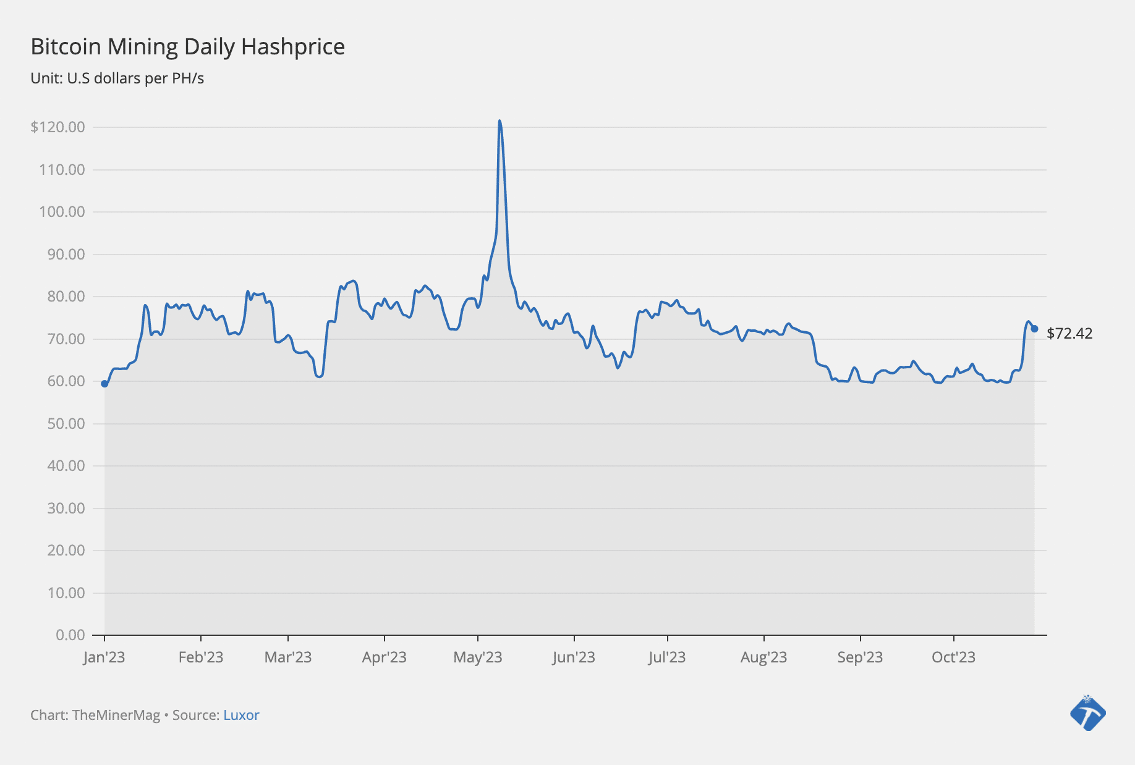
Task: Click the Aug'23 x-axis label
Action: 764,657
